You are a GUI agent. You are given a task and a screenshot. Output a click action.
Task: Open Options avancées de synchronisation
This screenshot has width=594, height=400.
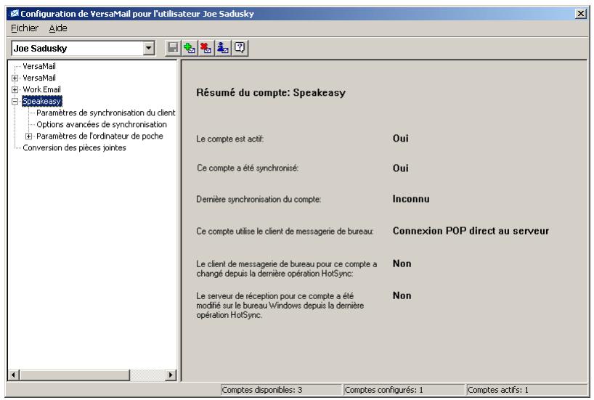[x=102, y=124]
